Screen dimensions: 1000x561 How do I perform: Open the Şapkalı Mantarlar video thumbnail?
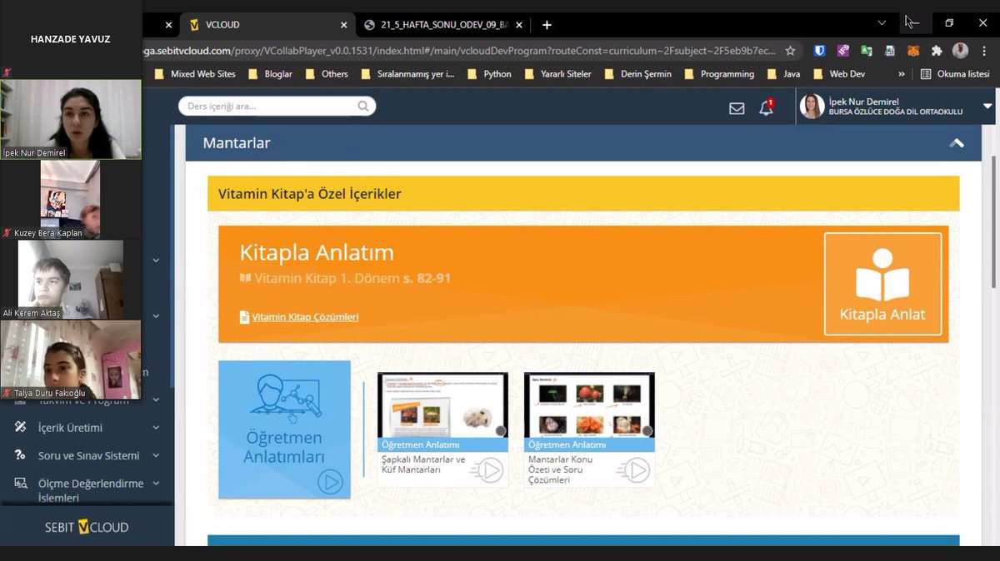click(x=442, y=405)
